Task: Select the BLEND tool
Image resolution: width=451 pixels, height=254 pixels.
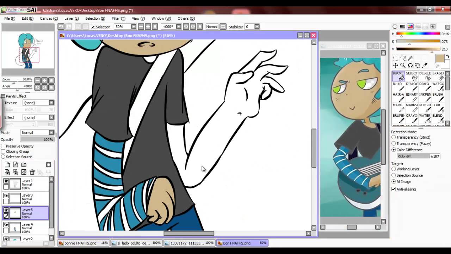Action: (438, 118)
